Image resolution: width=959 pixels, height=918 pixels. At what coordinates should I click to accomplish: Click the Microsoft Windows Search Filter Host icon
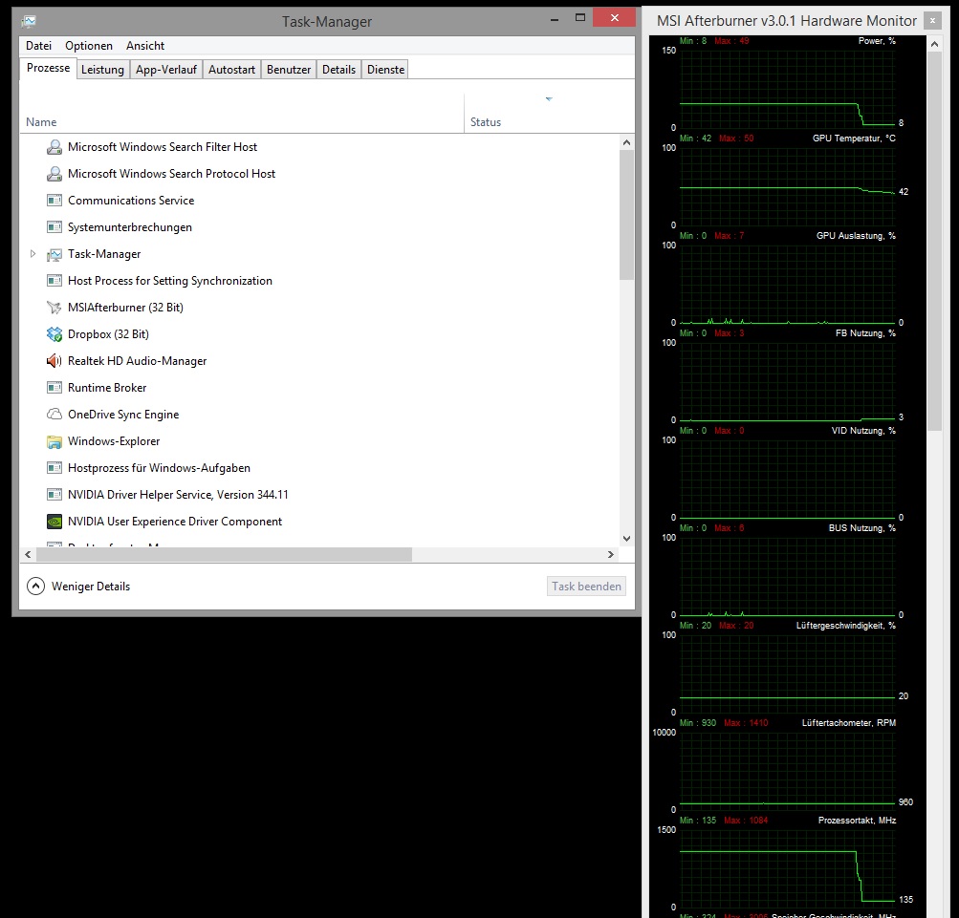[x=54, y=147]
